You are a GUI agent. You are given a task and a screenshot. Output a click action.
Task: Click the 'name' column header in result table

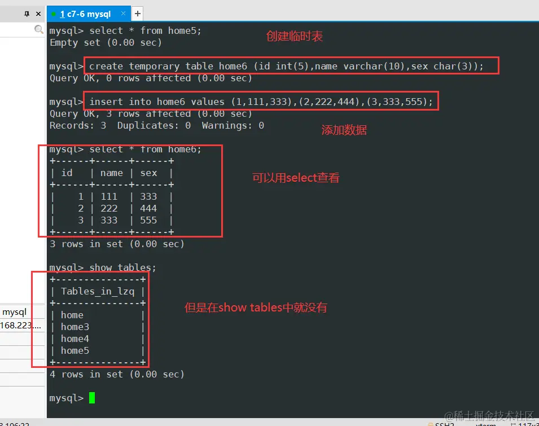(111, 173)
